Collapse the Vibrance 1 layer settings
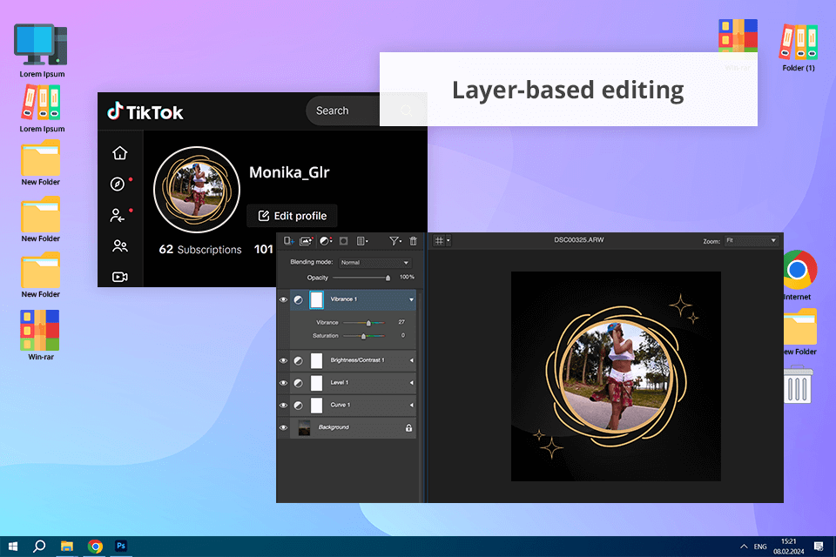The image size is (836, 557). coord(411,299)
